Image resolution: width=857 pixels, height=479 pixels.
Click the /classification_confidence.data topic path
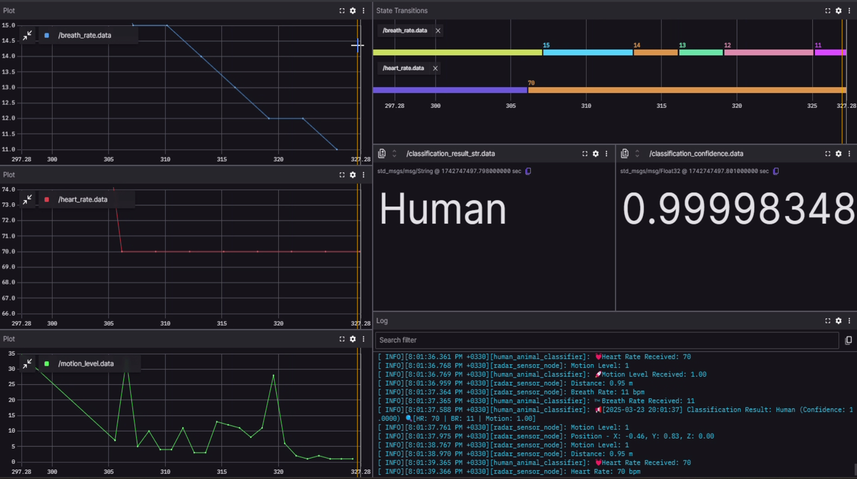click(696, 154)
